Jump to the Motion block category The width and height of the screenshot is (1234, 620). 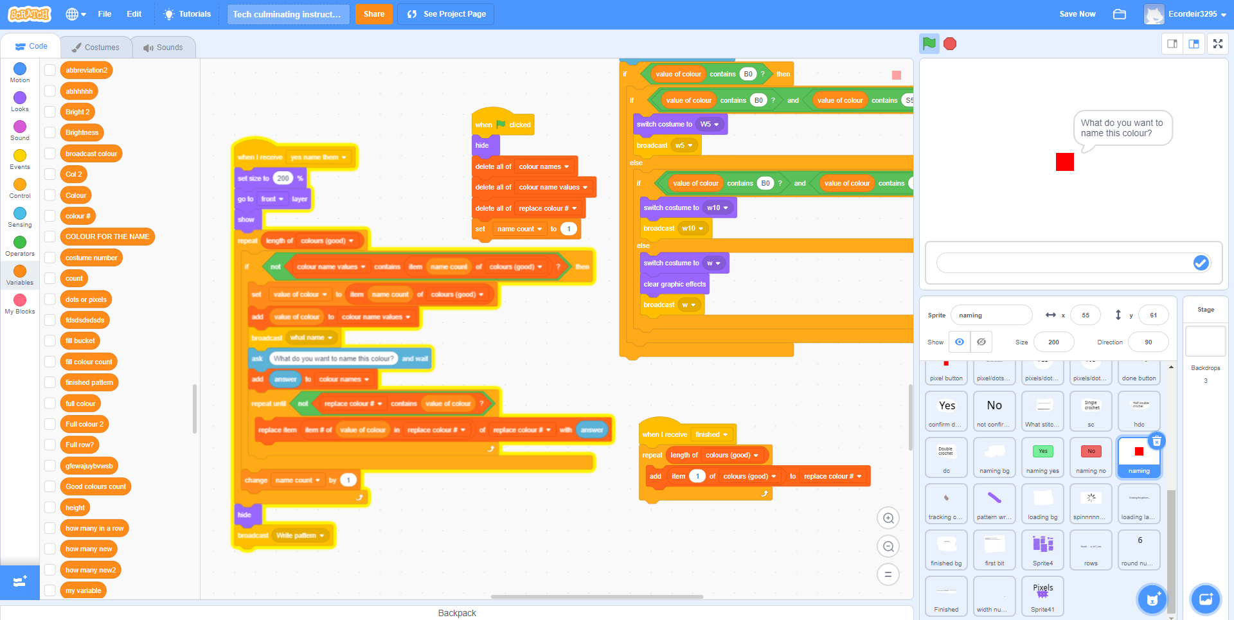[20, 73]
